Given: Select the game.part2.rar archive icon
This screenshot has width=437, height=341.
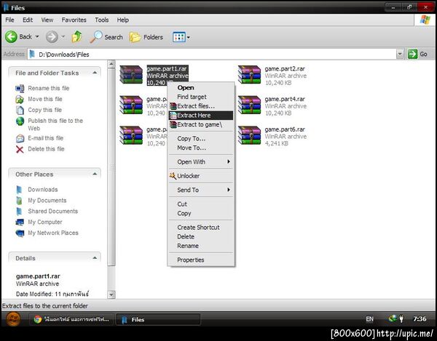Looking at the screenshot, I should tap(249, 75).
